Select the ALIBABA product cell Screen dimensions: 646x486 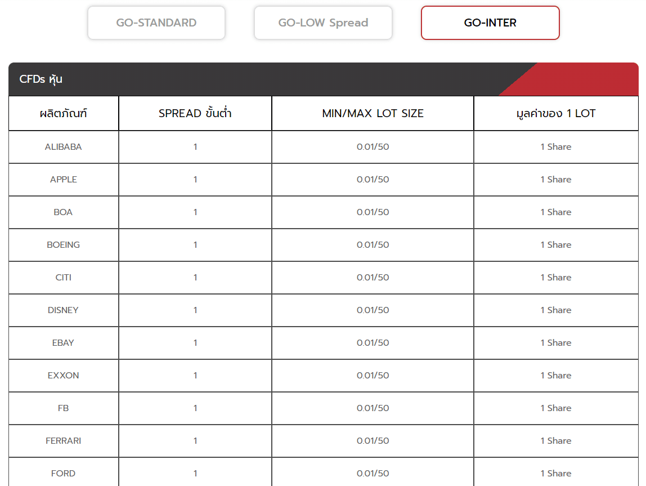point(64,147)
